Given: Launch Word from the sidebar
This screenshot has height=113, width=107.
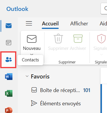Looking at the screenshot, I should coord(9,76).
